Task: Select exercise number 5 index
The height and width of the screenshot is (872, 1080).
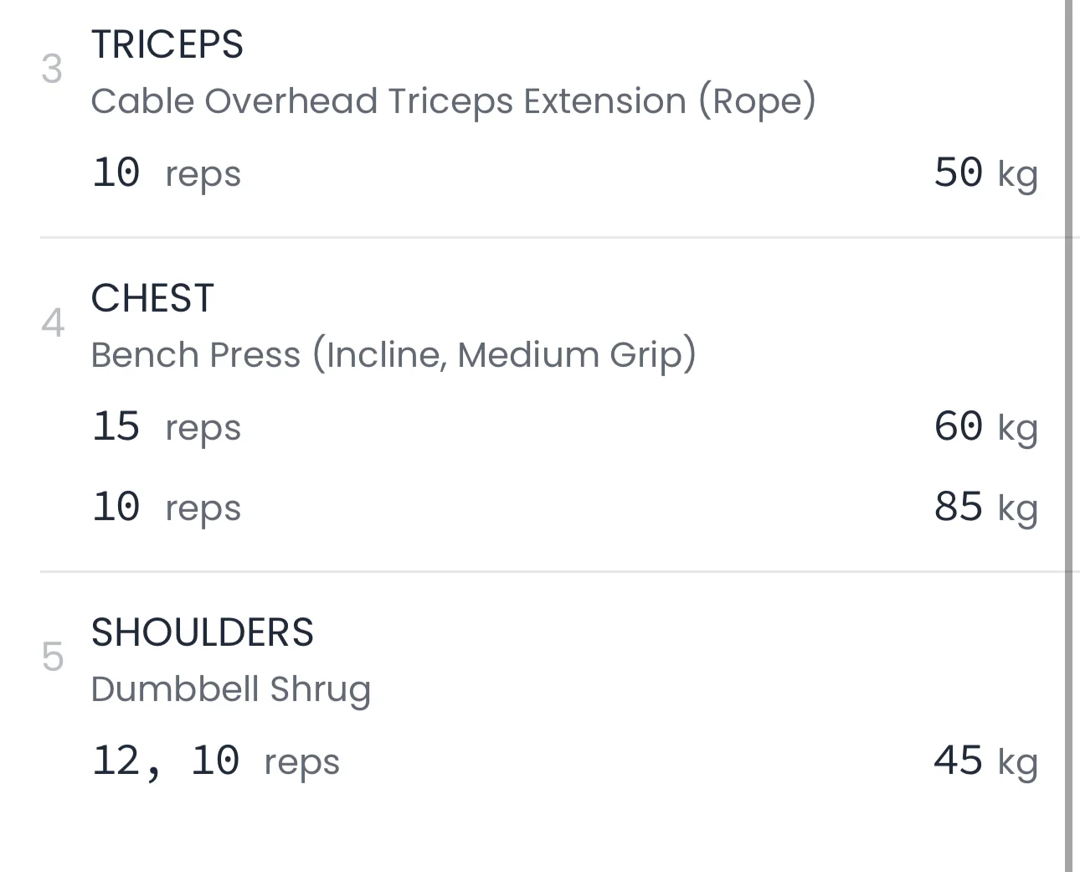Action: click(52, 657)
